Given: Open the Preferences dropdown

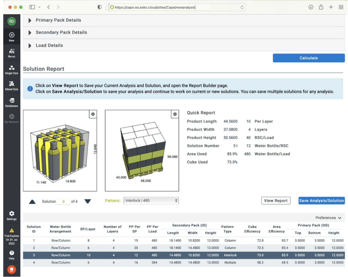Looking at the screenshot, I should [328, 218].
